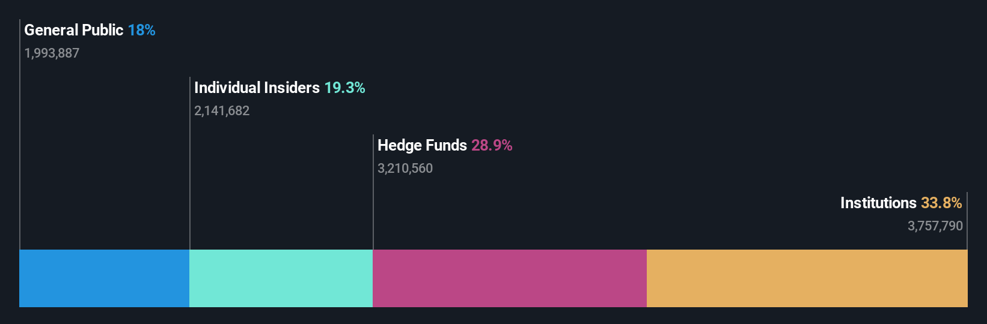This screenshot has width=987, height=324.
Task: Click the 18% percentage value
Action: point(141,30)
